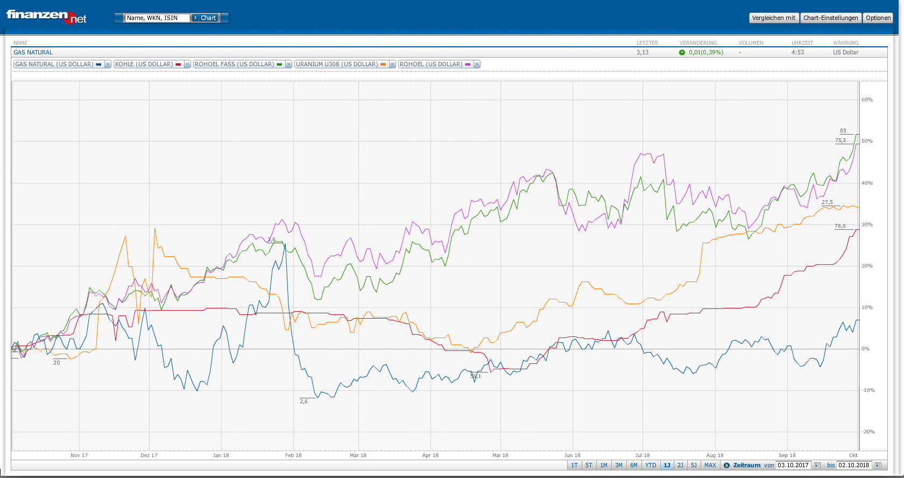Select the MAX time range
Image resolution: width=904 pixels, height=478 pixels.
coord(710,466)
